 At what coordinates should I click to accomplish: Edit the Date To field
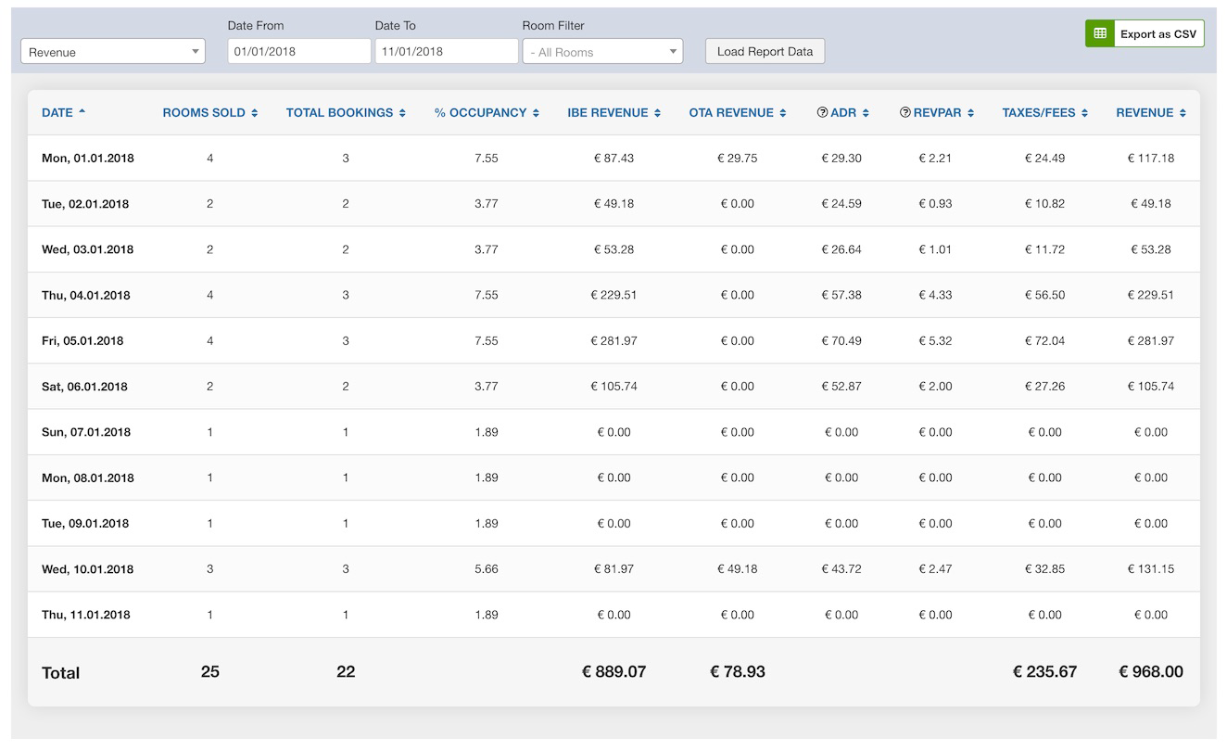(446, 52)
